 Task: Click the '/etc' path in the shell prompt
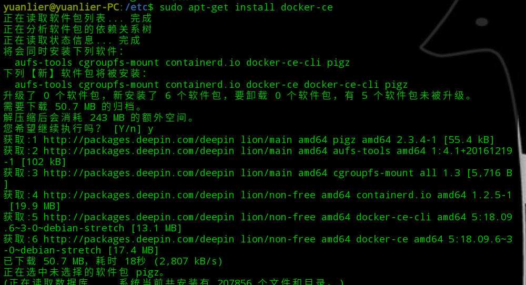click(137, 7)
